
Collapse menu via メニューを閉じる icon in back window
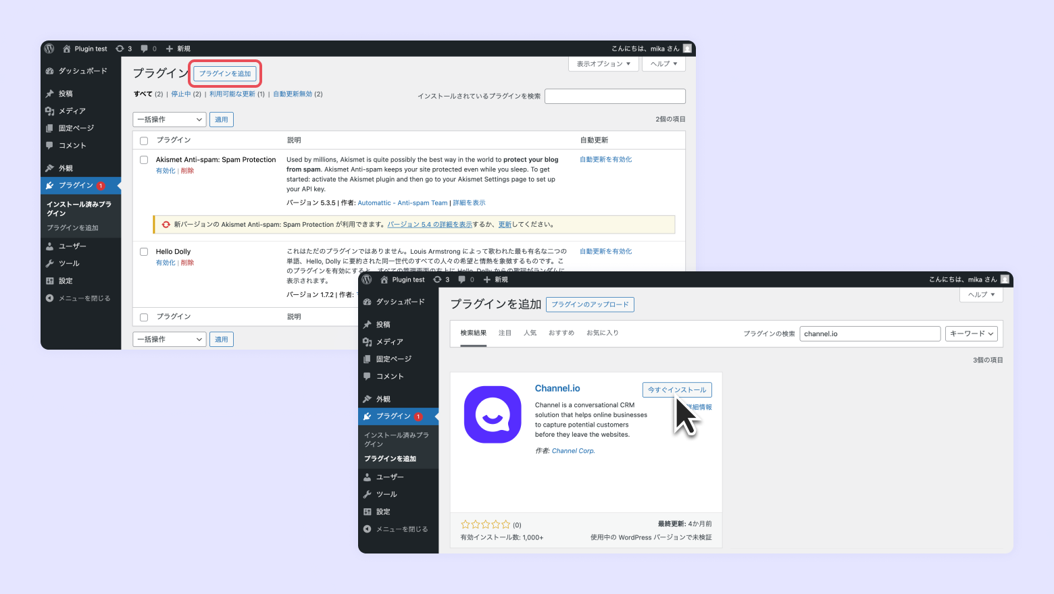point(50,298)
